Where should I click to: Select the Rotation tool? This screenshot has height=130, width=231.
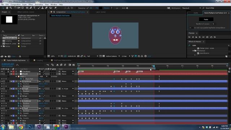click(15, 8)
